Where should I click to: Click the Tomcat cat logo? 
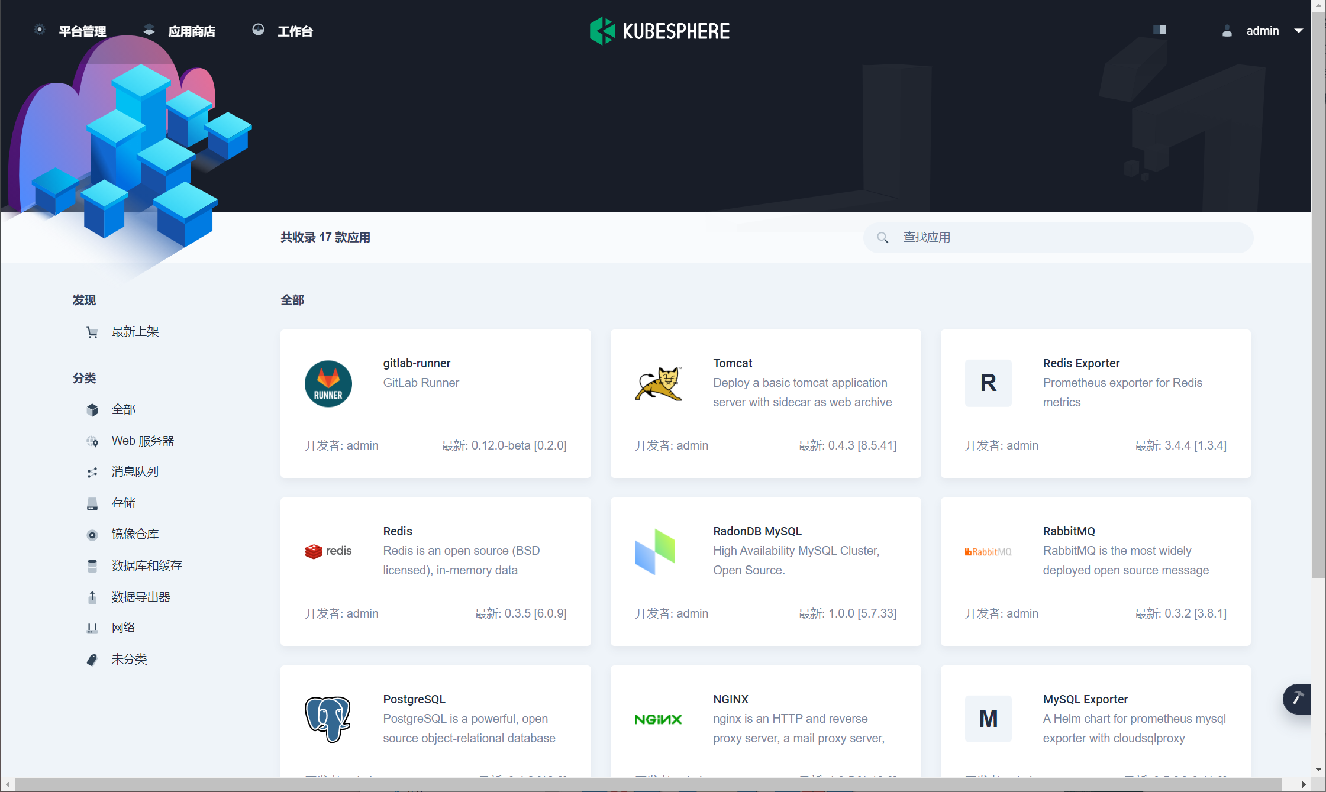tap(658, 383)
